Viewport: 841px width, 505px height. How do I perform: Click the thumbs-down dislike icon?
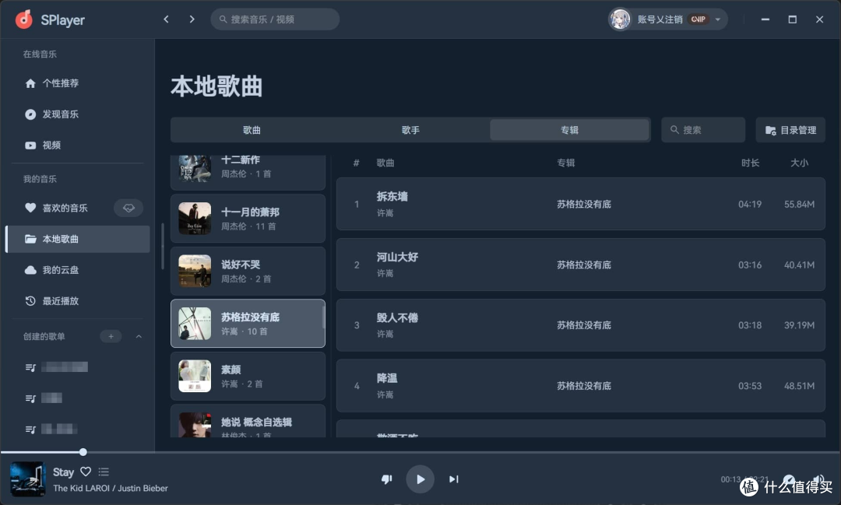click(387, 479)
